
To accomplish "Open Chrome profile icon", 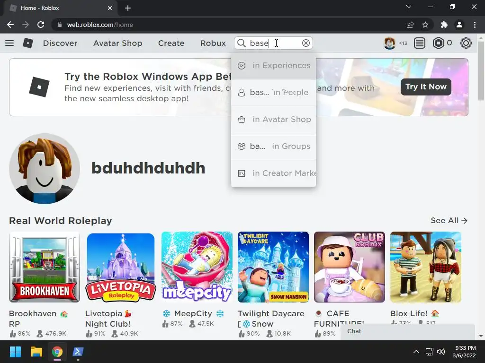I will (459, 25).
